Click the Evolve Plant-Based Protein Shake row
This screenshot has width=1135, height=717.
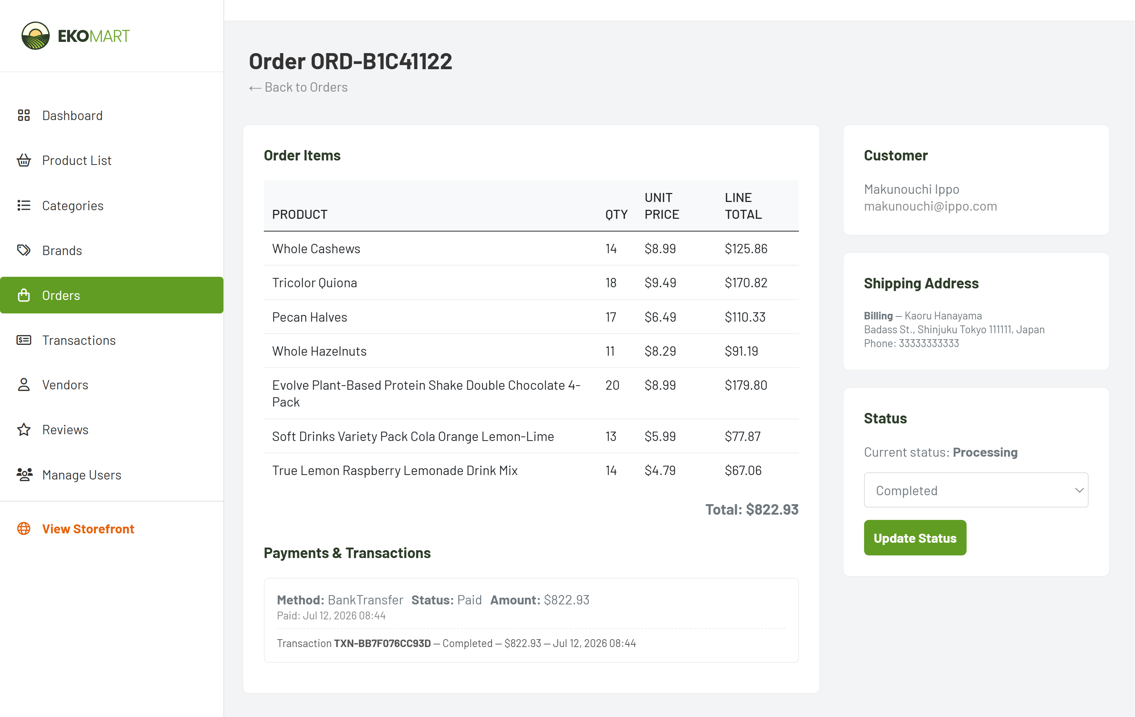[531, 393]
